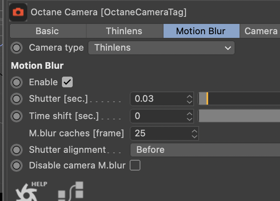Click the M.blur caches stepper arrows
The width and height of the screenshot is (280, 201).
point(195,133)
